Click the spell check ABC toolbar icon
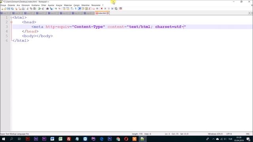The image size is (253, 142). click(121, 9)
